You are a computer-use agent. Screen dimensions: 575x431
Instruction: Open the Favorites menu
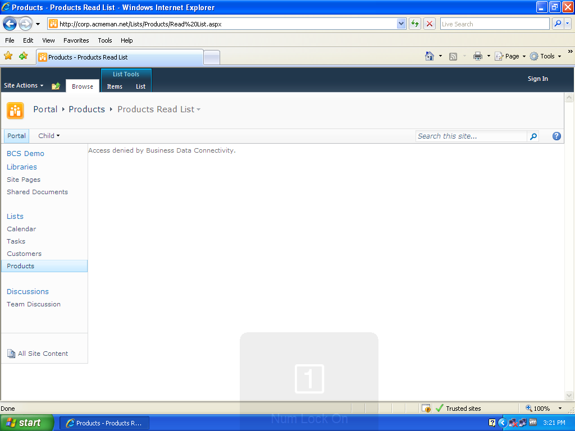pos(76,40)
